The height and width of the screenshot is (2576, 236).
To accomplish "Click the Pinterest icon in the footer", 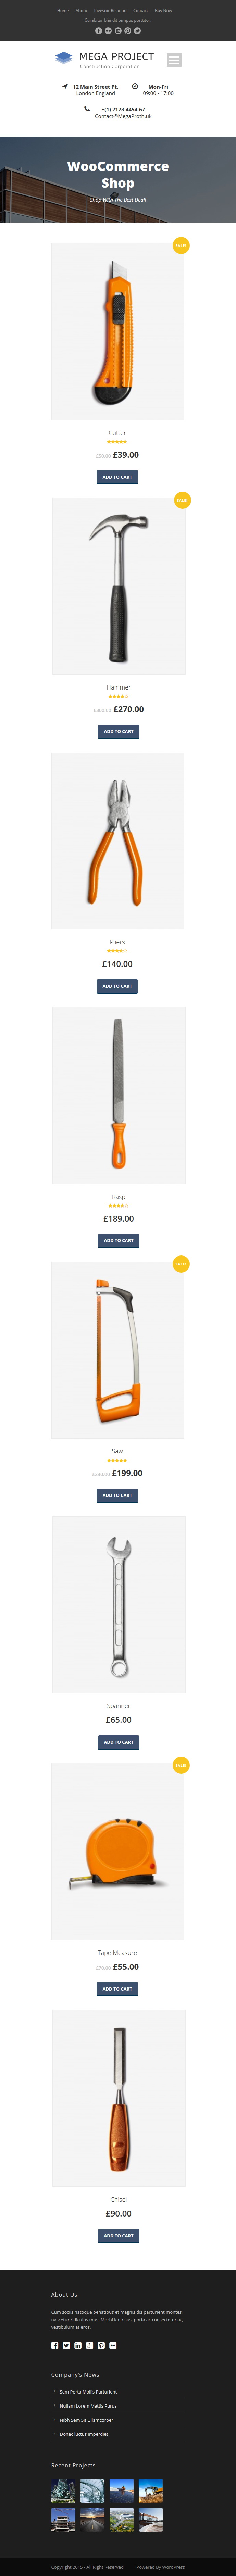I will [101, 2345].
